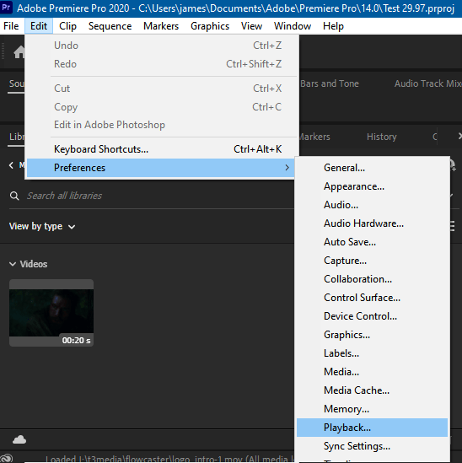Click the Copy entry in Edit menu
462x463 pixels.
click(160, 107)
